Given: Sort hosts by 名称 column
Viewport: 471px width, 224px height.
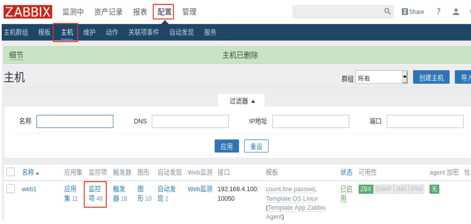Looking at the screenshot, I should 30,172.
